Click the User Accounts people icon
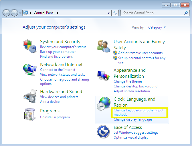The height and width of the screenshot is (146, 192). coord(103,46)
